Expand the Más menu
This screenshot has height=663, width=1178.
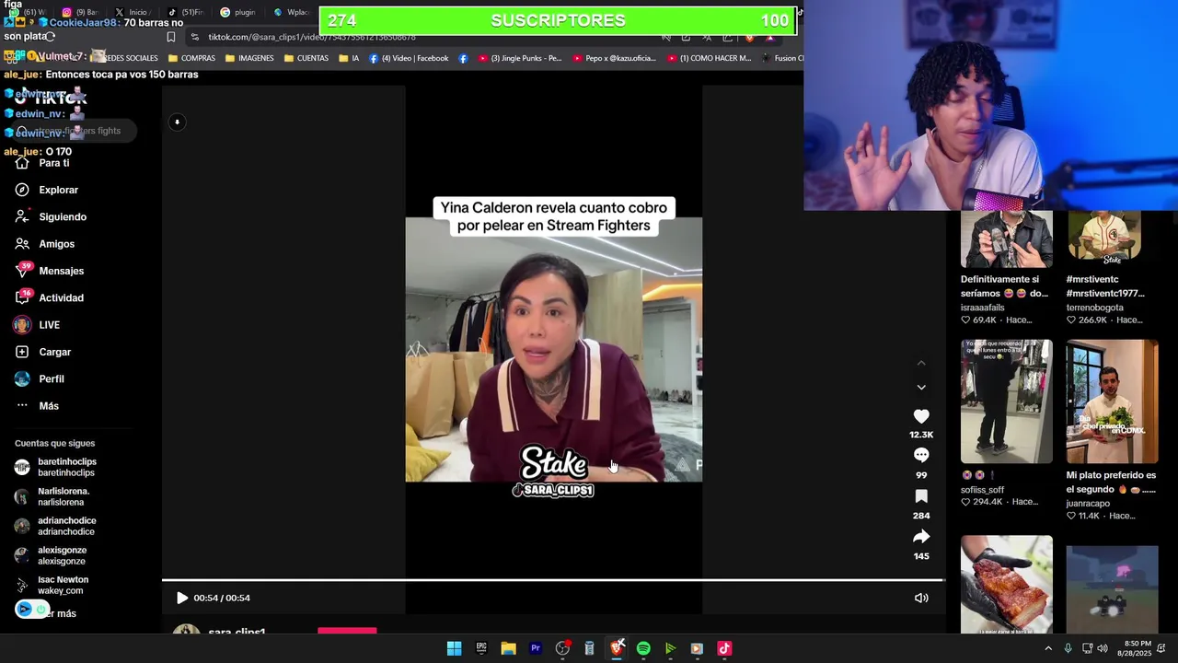point(37,406)
